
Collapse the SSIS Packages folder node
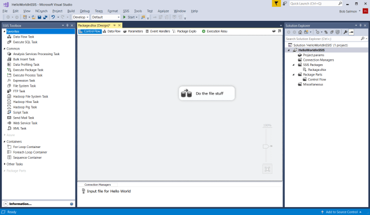293,65
